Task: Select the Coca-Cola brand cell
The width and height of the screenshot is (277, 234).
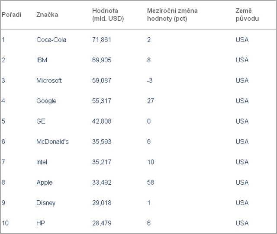Action: 51,40
